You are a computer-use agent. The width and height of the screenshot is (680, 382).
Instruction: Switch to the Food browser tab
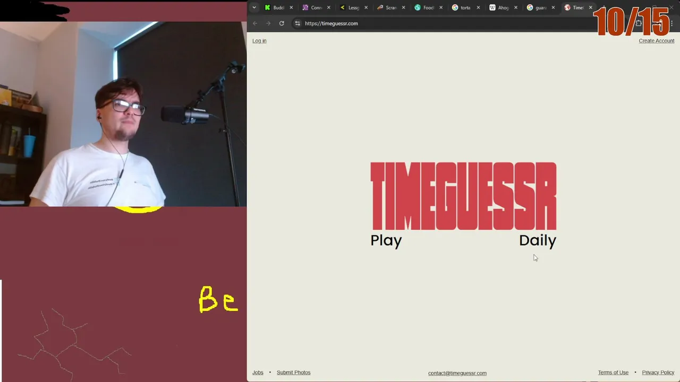tap(428, 7)
